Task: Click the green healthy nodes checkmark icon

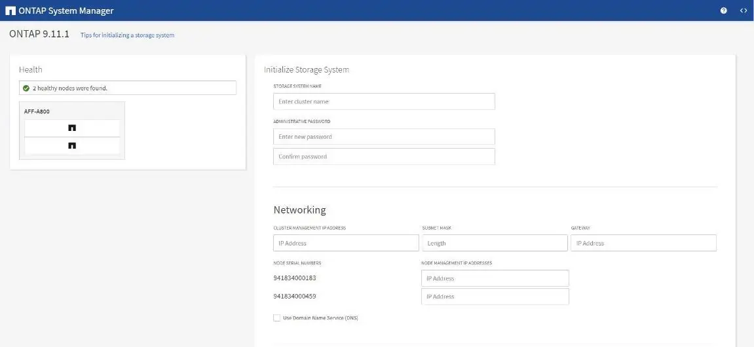Action: pyautogui.click(x=26, y=88)
